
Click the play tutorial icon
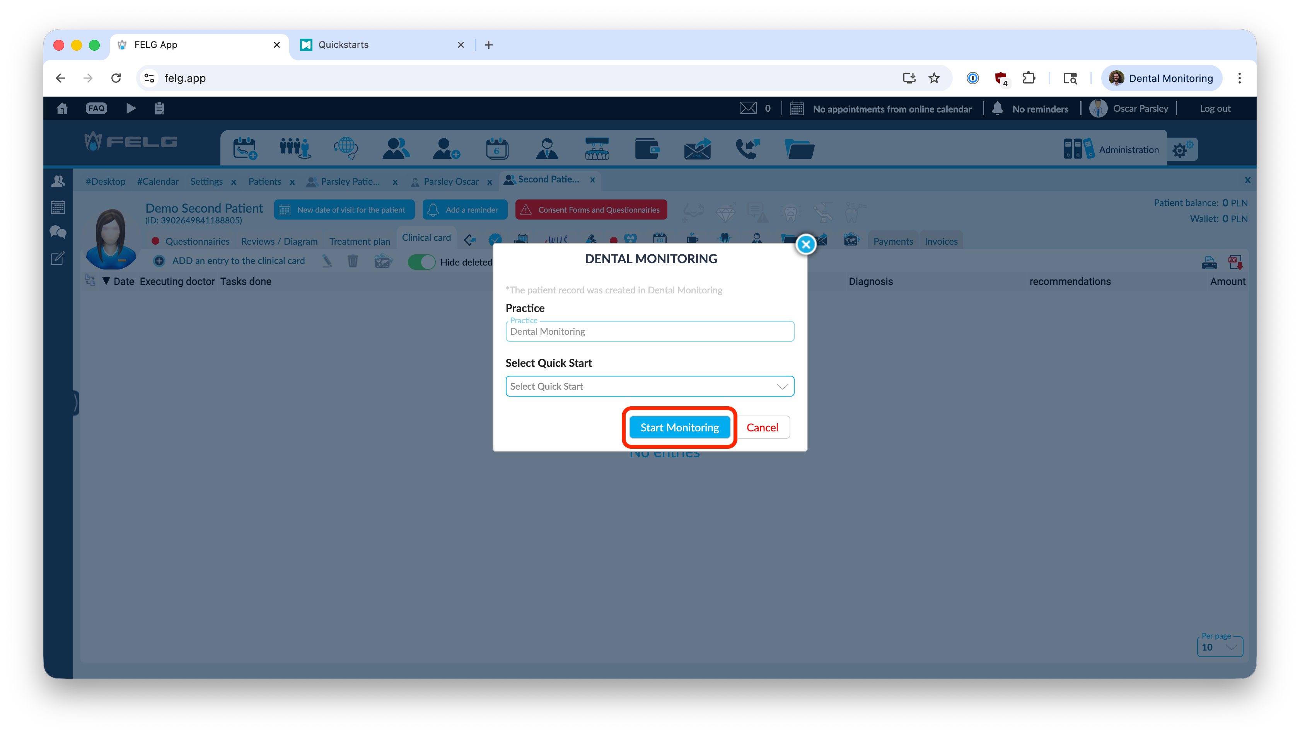click(130, 108)
